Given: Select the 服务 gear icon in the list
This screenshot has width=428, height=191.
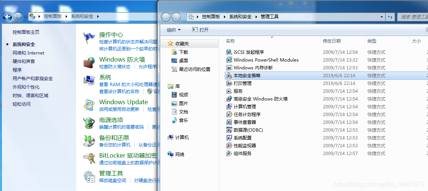Looking at the screenshot, I should pos(229,91).
